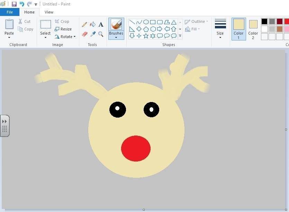Screen dimensions: 289x212
Task: Click the Undo arrow icon
Action: (x=22, y=4)
